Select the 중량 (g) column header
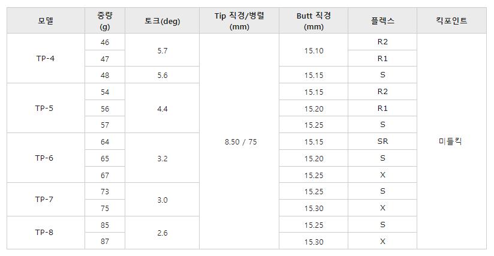 coord(105,21)
